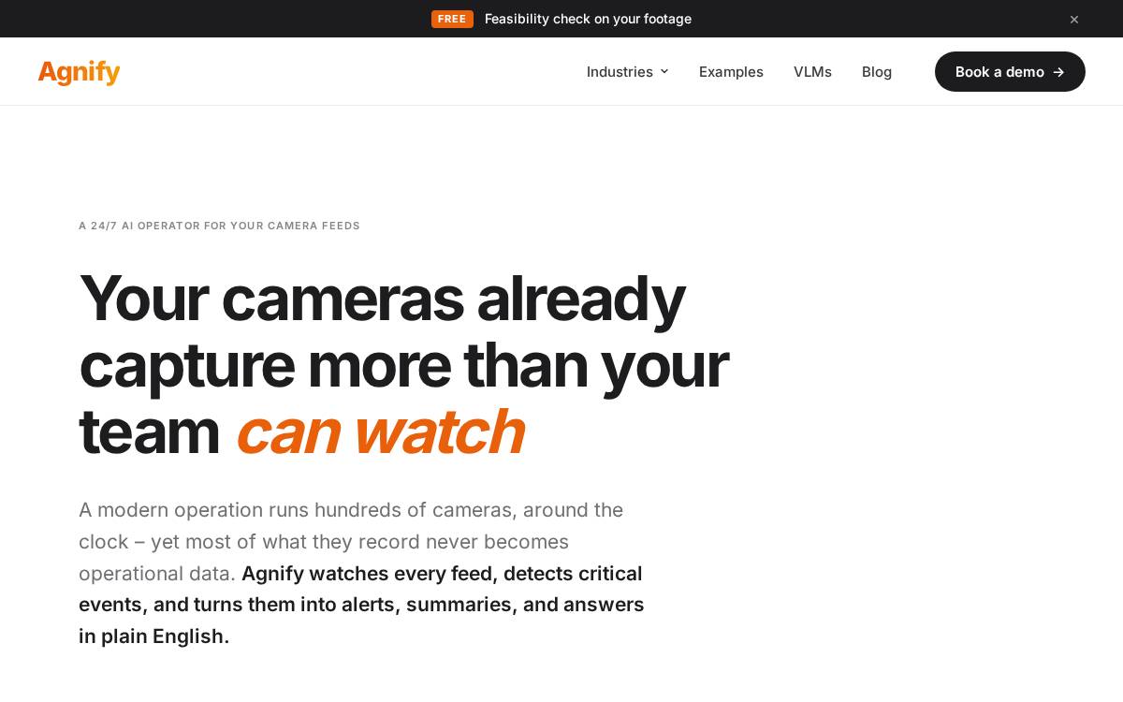Dismiss the announcement banner with the X
Viewport: 1123px width, 702px height.
pyautogui.click(x=1074, y=19)
